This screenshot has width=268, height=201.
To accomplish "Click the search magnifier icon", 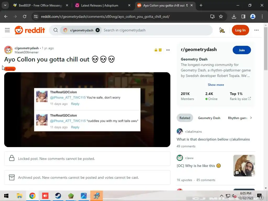I will click(x=55, y=30).
